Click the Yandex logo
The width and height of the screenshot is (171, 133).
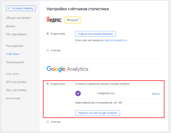pyautogui.click(x=54, y=20)
